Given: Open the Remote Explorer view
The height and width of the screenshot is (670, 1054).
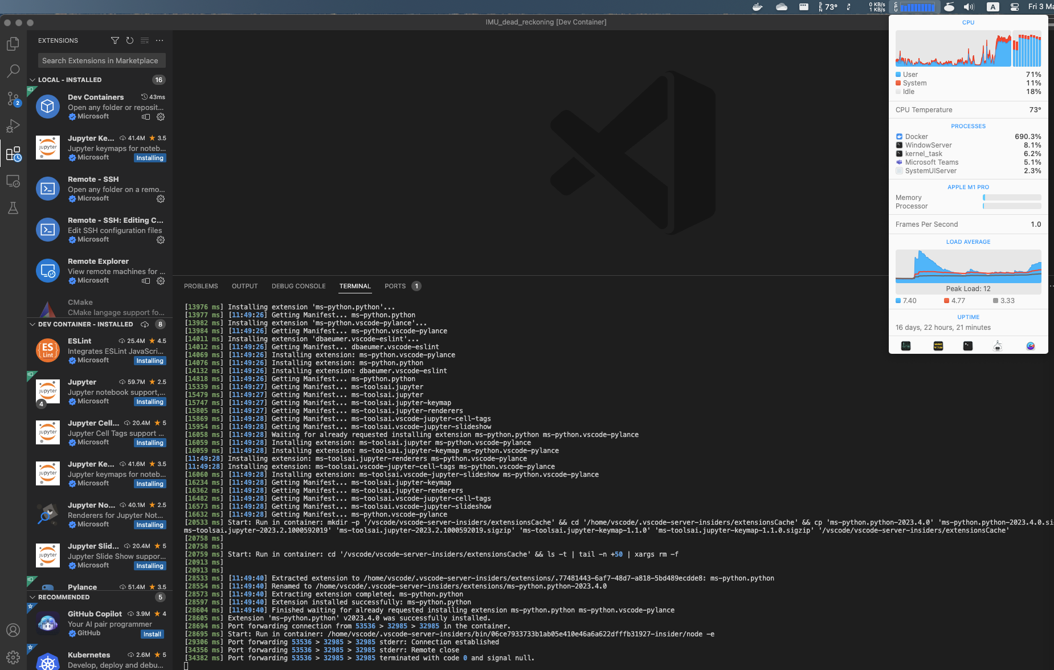Looking at the screenshot, I should (x=13, y=181).
